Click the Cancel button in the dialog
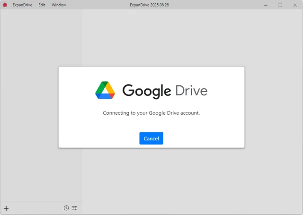The height and width of the screenshot is (215, 303). pos(151,138)
